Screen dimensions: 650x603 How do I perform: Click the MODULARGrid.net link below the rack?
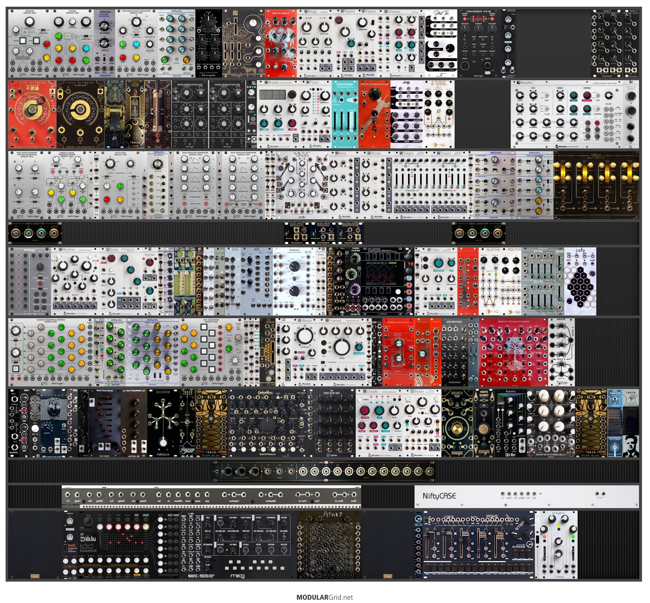pos(324,597)
